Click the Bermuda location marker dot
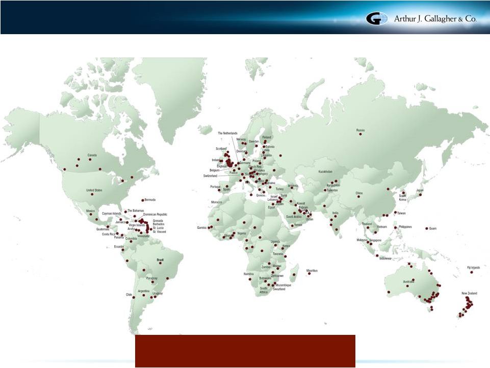Screen dimensions: 490x368 142,200
